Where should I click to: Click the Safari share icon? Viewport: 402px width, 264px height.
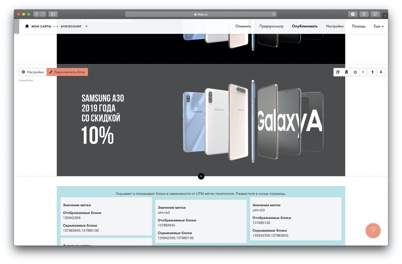[364, 14]
